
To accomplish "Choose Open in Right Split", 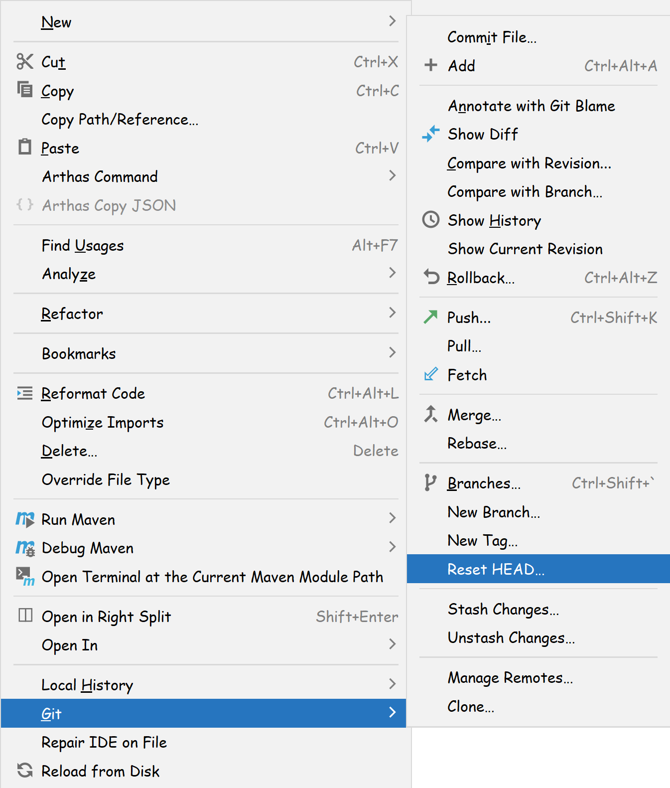I will [x=106, y=617].
